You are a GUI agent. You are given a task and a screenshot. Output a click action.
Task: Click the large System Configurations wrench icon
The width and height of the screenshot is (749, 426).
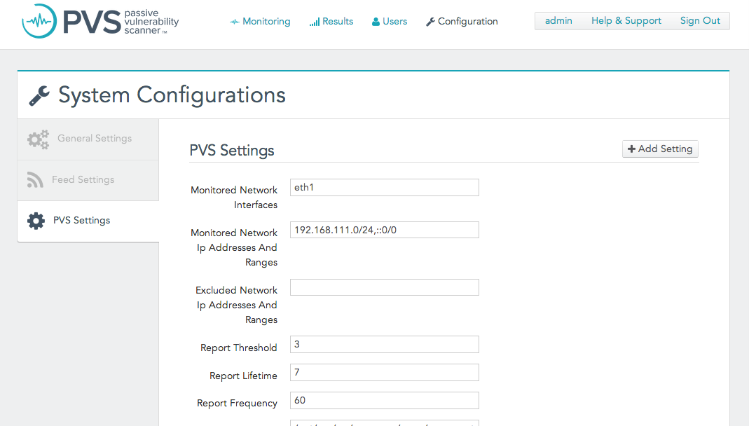(x=39, y=95)
